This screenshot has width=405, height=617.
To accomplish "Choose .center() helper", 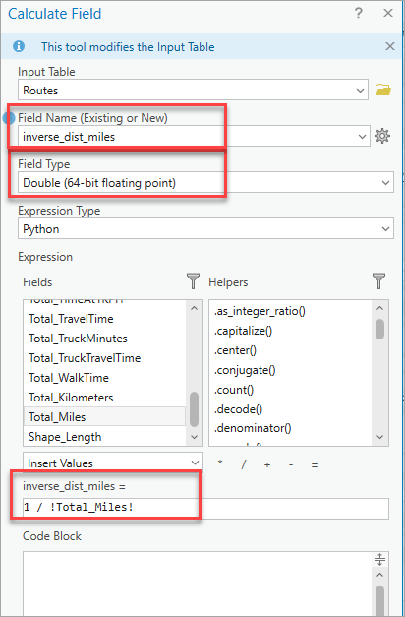I will (x=235, y=350).
